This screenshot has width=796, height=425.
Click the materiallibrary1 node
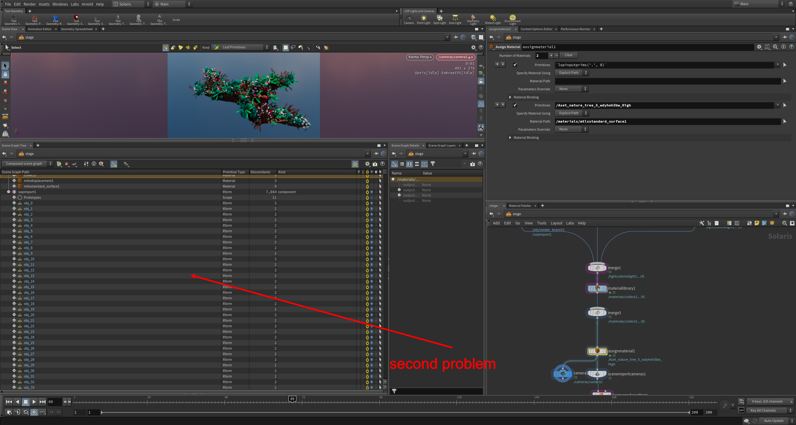[x=597, y=288]
